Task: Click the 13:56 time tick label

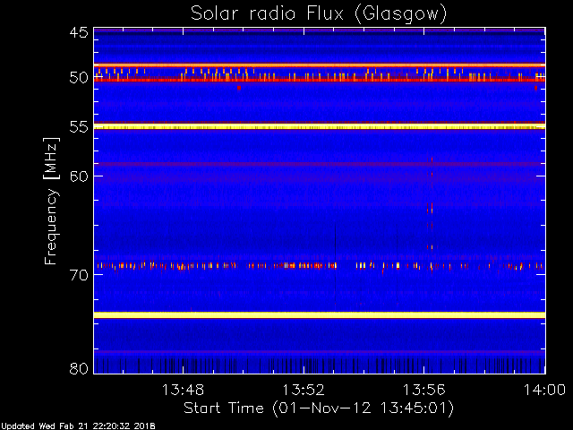Action: pos(423,390)
